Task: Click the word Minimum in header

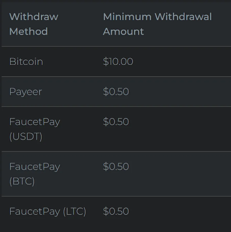Action: pos(127,17)
